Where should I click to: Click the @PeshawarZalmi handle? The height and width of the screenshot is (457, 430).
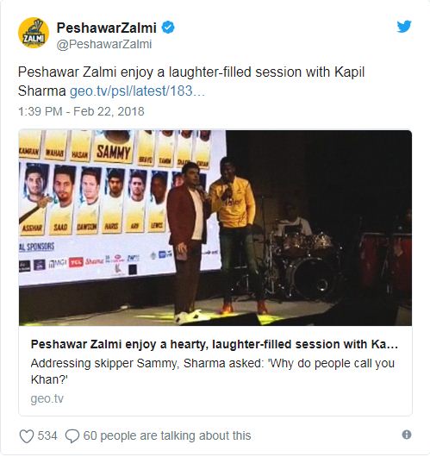pyautogui.click(x=104, y=45)
